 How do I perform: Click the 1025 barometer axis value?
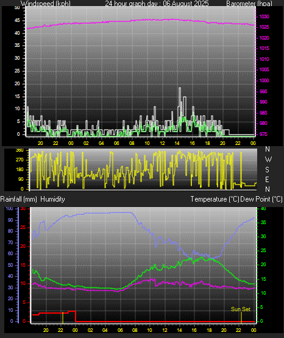point(264,27)
